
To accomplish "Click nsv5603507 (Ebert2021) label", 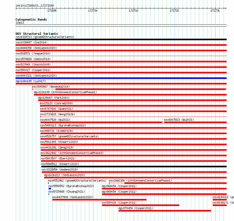I will (58, 158).
